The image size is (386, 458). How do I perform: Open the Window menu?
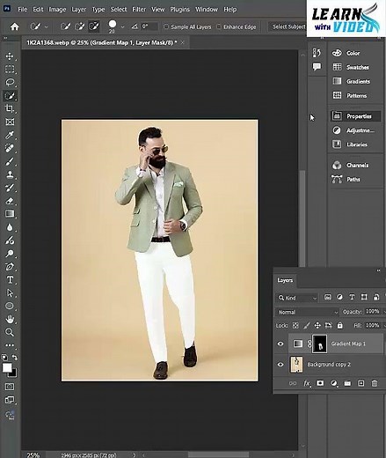207,10
